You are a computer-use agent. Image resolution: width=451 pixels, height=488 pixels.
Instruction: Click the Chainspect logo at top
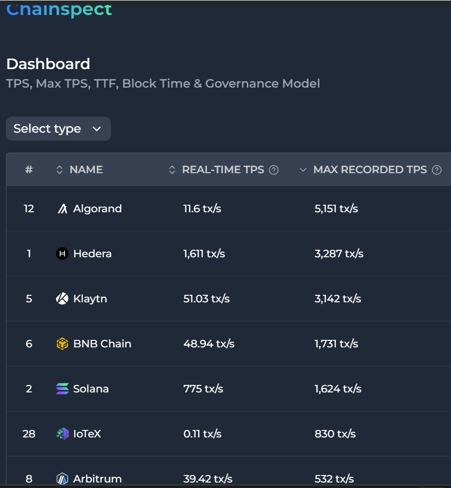click(x=59, y=10)
